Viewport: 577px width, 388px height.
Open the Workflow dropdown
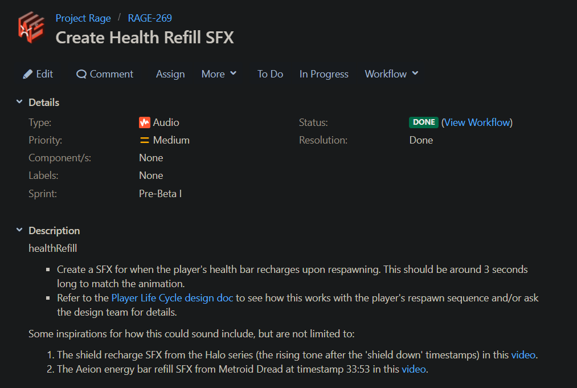[391, 74]
